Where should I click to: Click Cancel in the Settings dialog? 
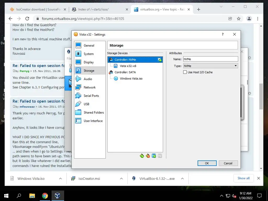tap(228, 163)
